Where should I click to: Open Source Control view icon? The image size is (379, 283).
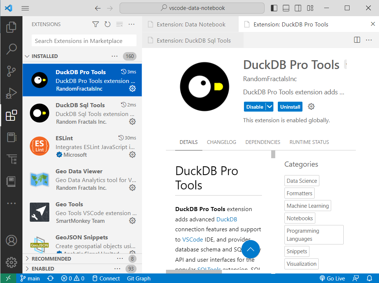pos(11,71)
